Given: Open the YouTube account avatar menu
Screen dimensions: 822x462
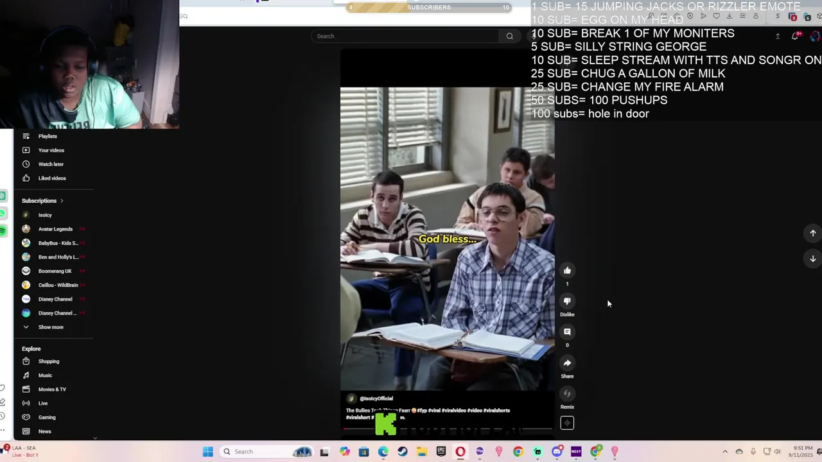Looking at the screenshot, I should point(815,36).
